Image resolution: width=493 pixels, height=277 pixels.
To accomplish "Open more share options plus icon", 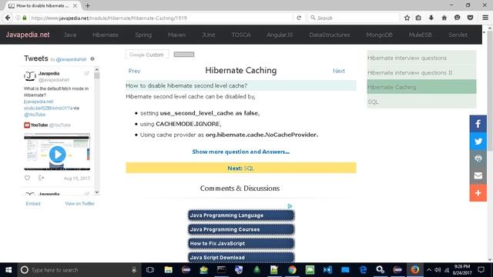I will point(478,193).
